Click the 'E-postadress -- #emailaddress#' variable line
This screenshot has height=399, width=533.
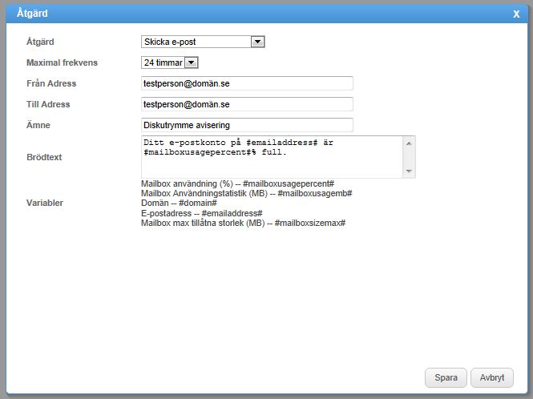click(202, 213)
